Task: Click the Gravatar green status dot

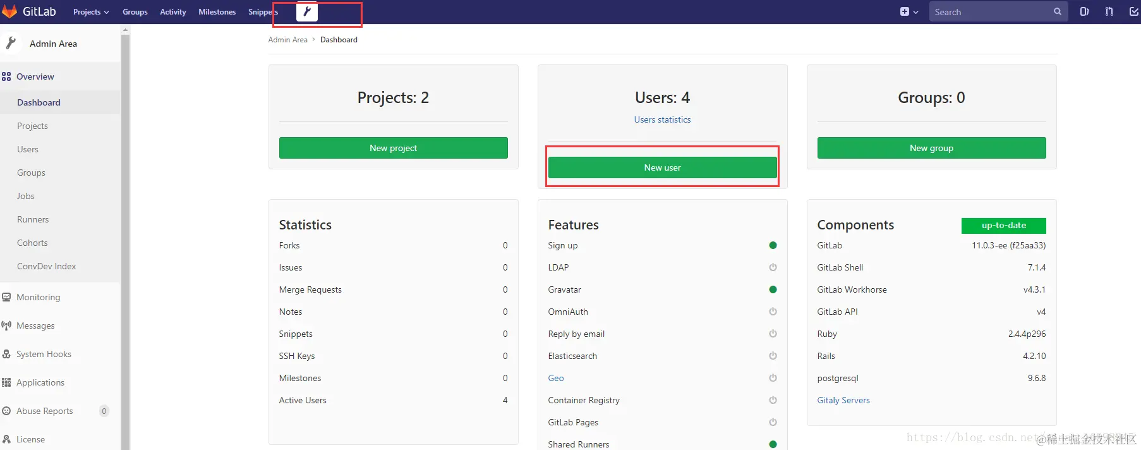Action: (773, 289)
